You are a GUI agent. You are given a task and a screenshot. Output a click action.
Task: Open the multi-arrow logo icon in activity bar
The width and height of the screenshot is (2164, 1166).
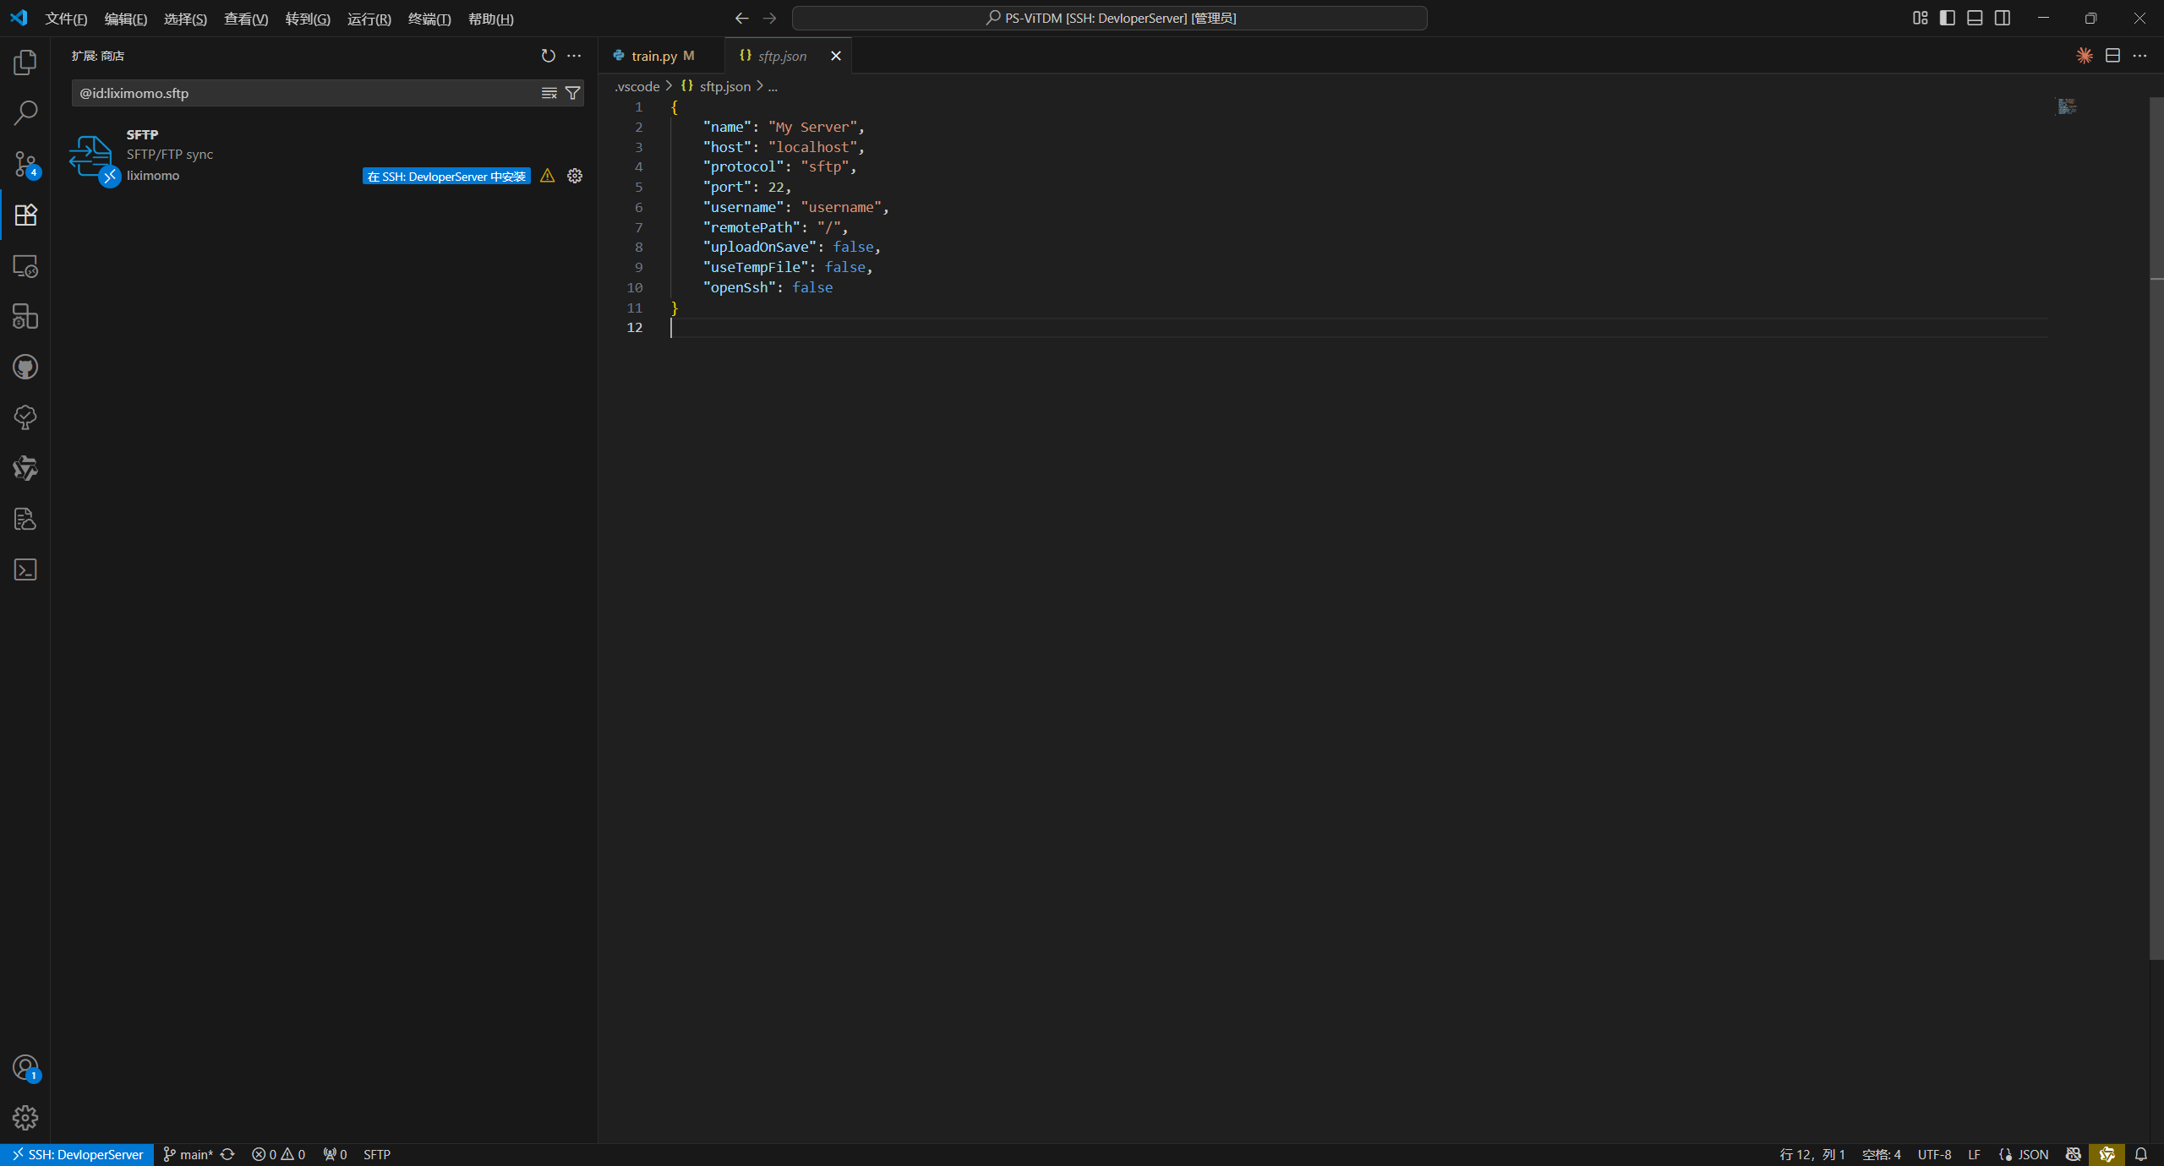point(25,468)
